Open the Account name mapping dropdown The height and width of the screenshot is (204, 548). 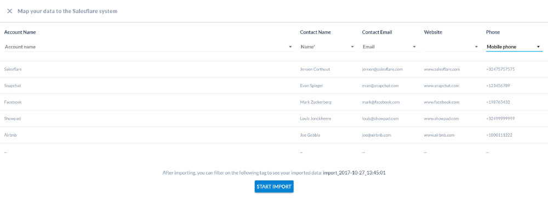149,47
